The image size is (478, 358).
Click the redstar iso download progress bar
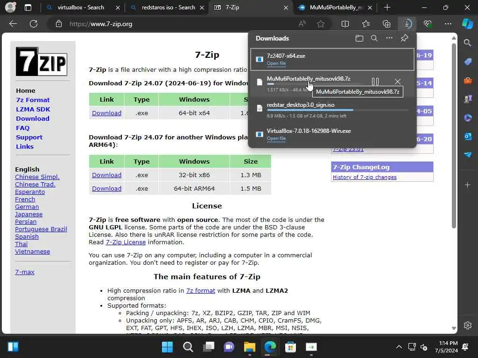click(337, 110)
